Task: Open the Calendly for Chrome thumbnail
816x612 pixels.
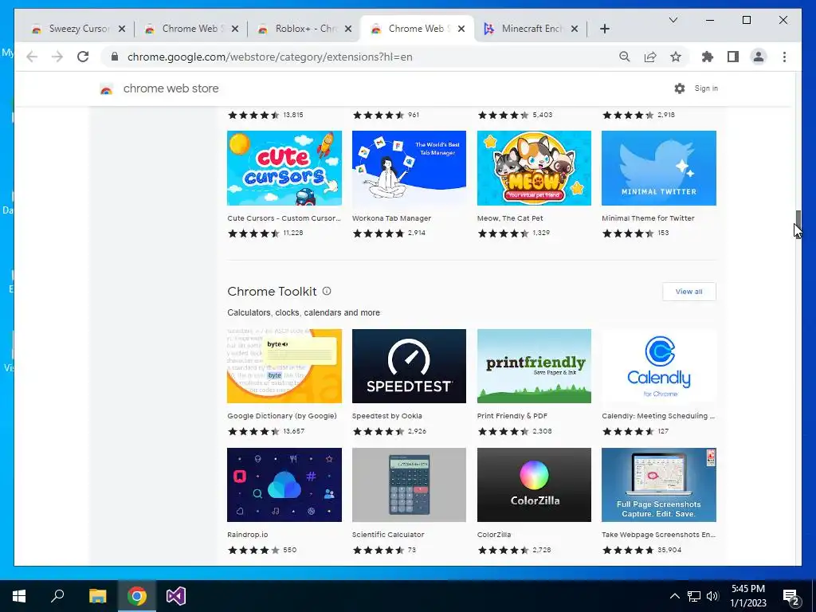Action: coord(659,366)
